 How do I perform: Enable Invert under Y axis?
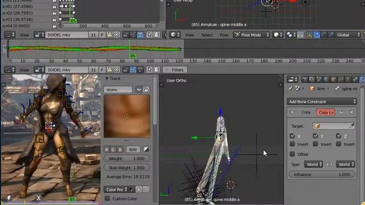315,144
